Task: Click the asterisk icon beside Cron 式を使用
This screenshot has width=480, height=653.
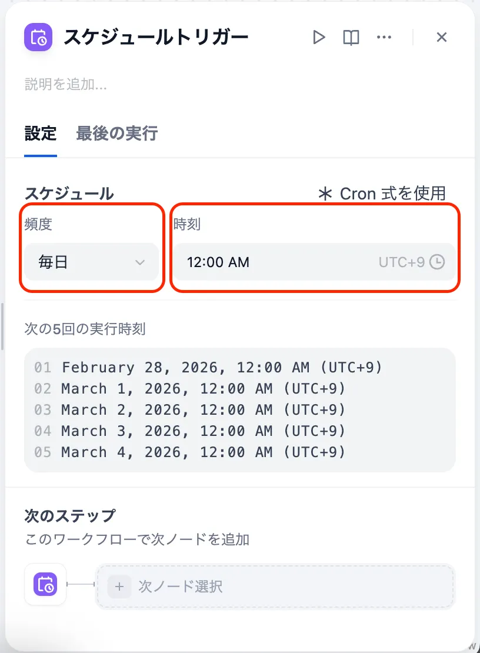Action: (325, 194)
